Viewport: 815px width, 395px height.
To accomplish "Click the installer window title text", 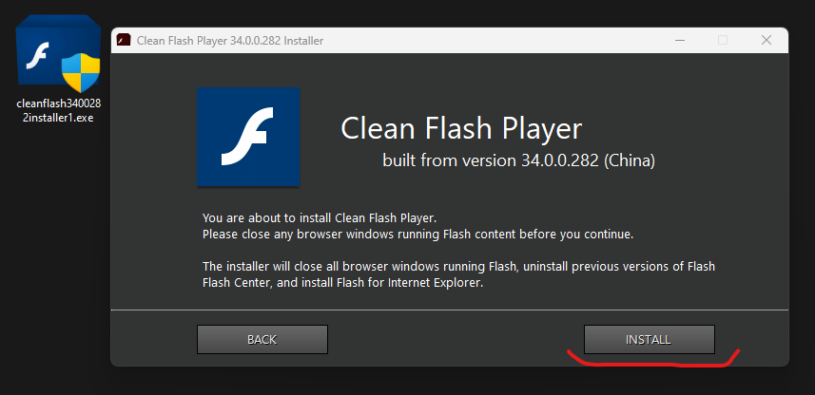I will click(x=230, y=41).
